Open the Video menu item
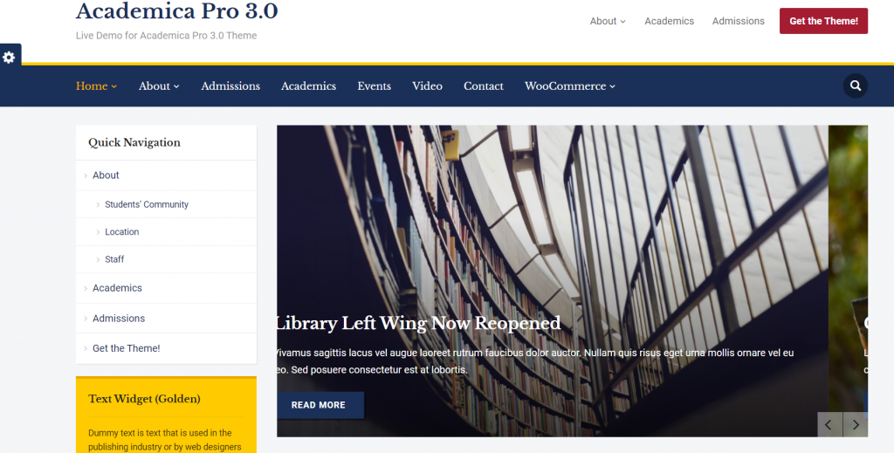Viewport: 894px width, 453px height. point(427,86)
